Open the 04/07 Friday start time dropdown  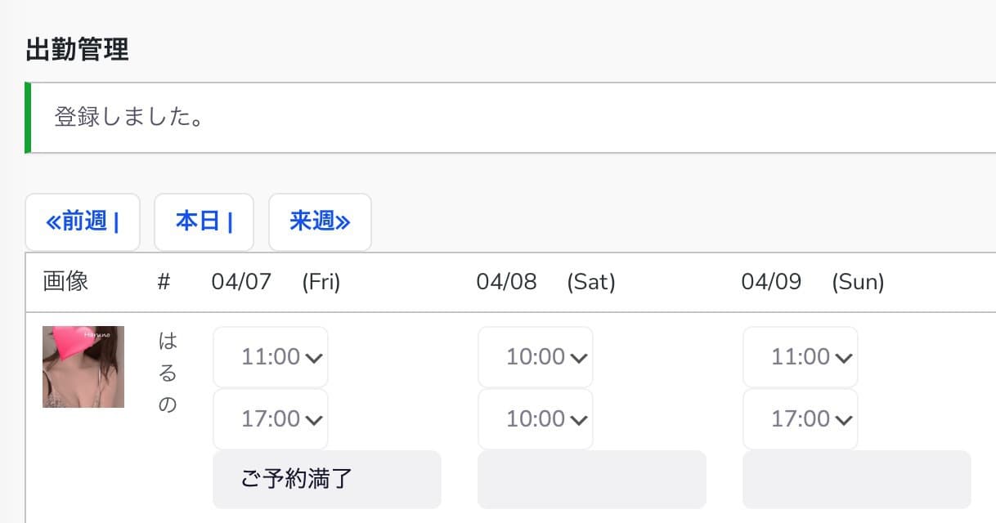coord(271,357)
